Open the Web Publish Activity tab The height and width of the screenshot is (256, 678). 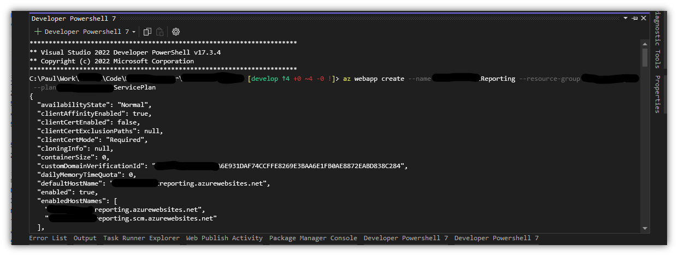(x=224, y=238)
